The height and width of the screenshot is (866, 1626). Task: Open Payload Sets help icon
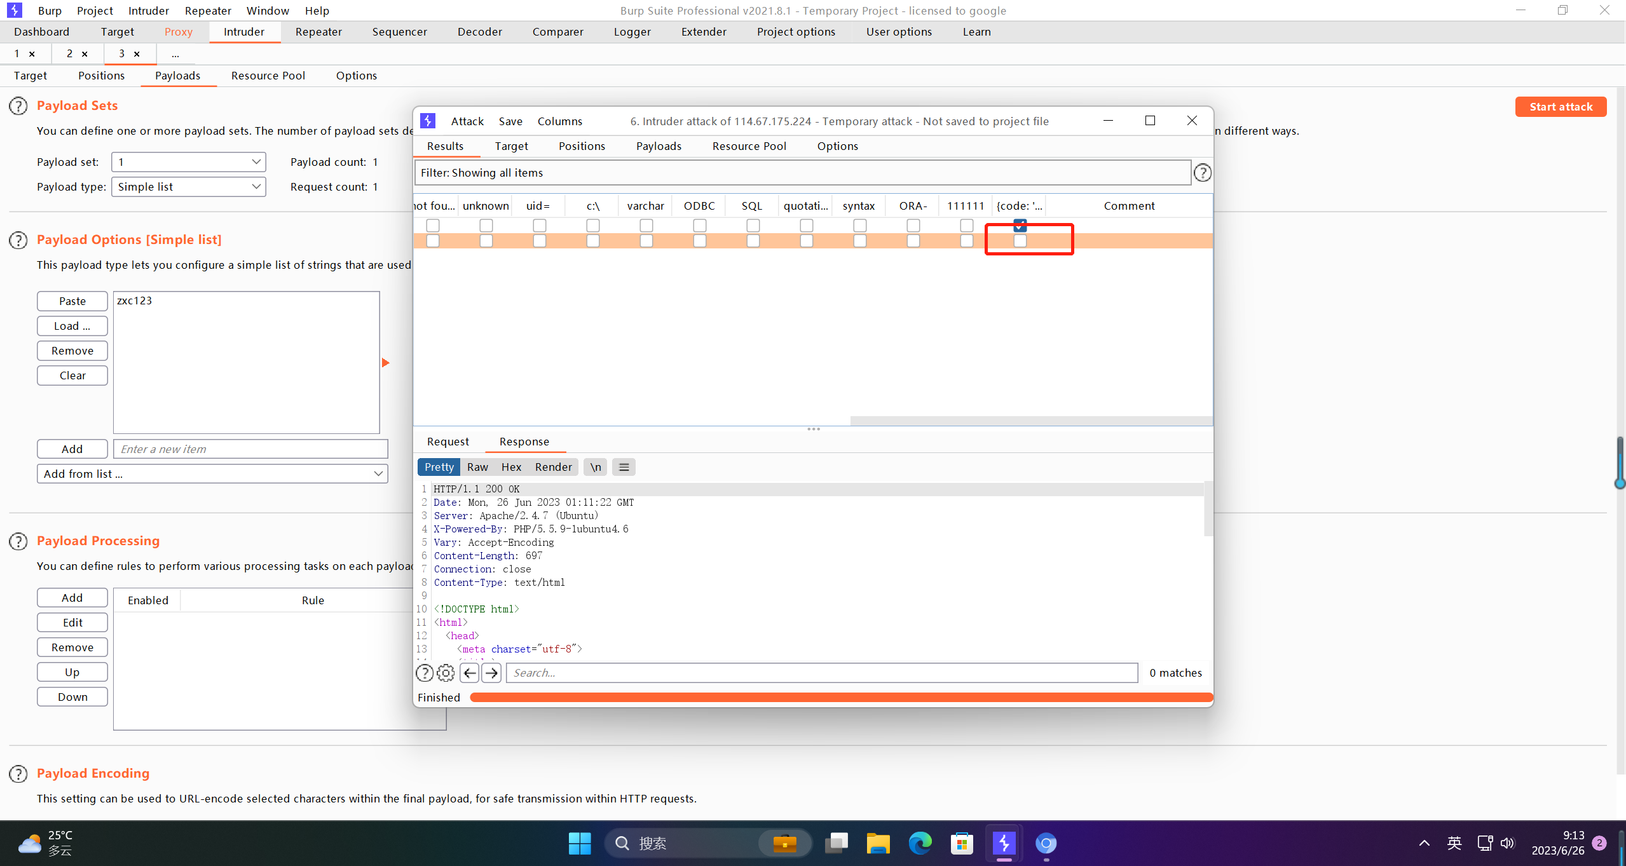18,105
